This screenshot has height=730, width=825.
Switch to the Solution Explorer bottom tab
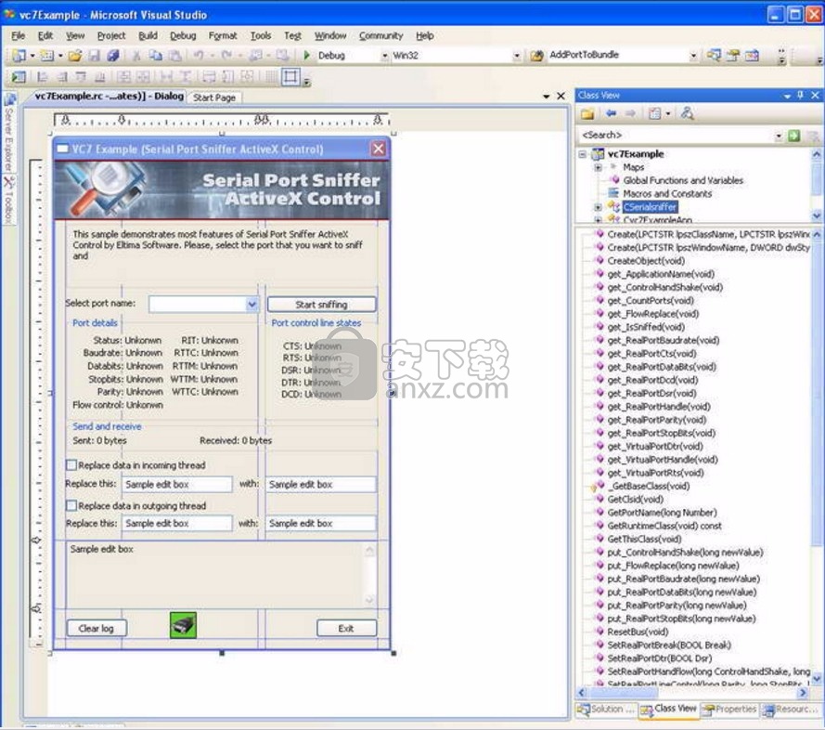[607, 710]
